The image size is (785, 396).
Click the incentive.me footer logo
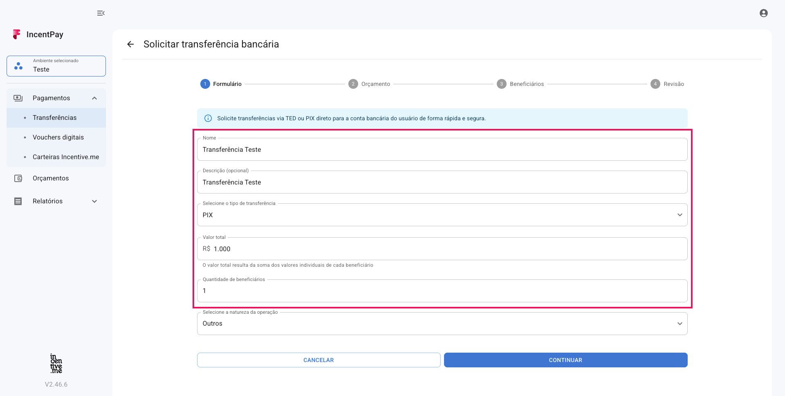coord(56,363)
